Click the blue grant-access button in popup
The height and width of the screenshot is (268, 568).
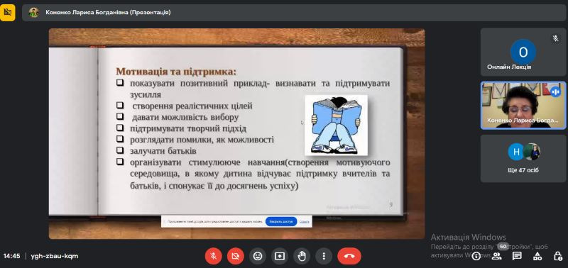coord(281,221)
